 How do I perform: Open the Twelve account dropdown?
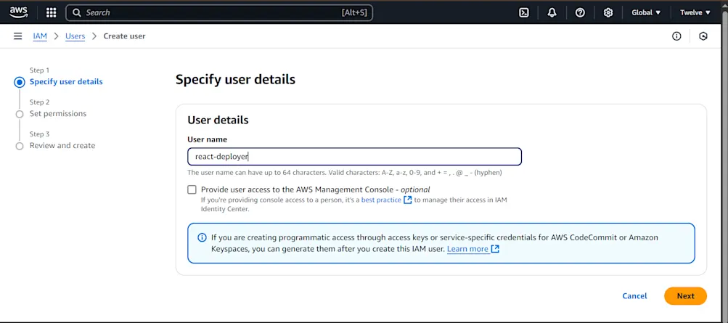point(695,12)
